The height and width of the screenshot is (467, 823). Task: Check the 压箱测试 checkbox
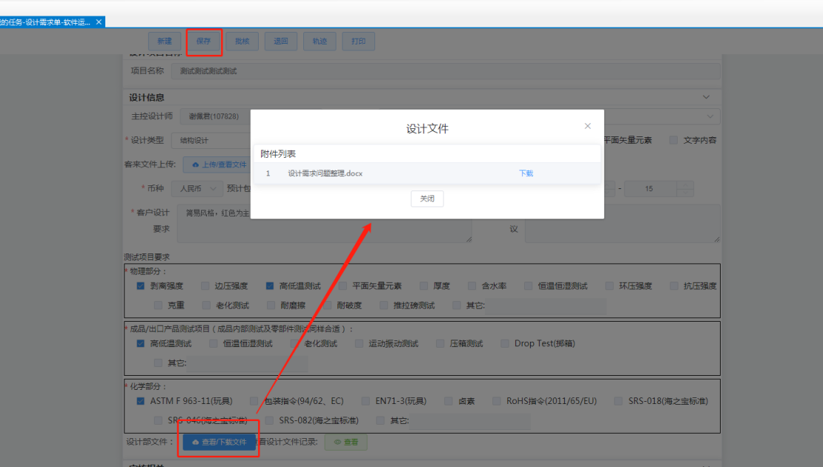(440, 344)
